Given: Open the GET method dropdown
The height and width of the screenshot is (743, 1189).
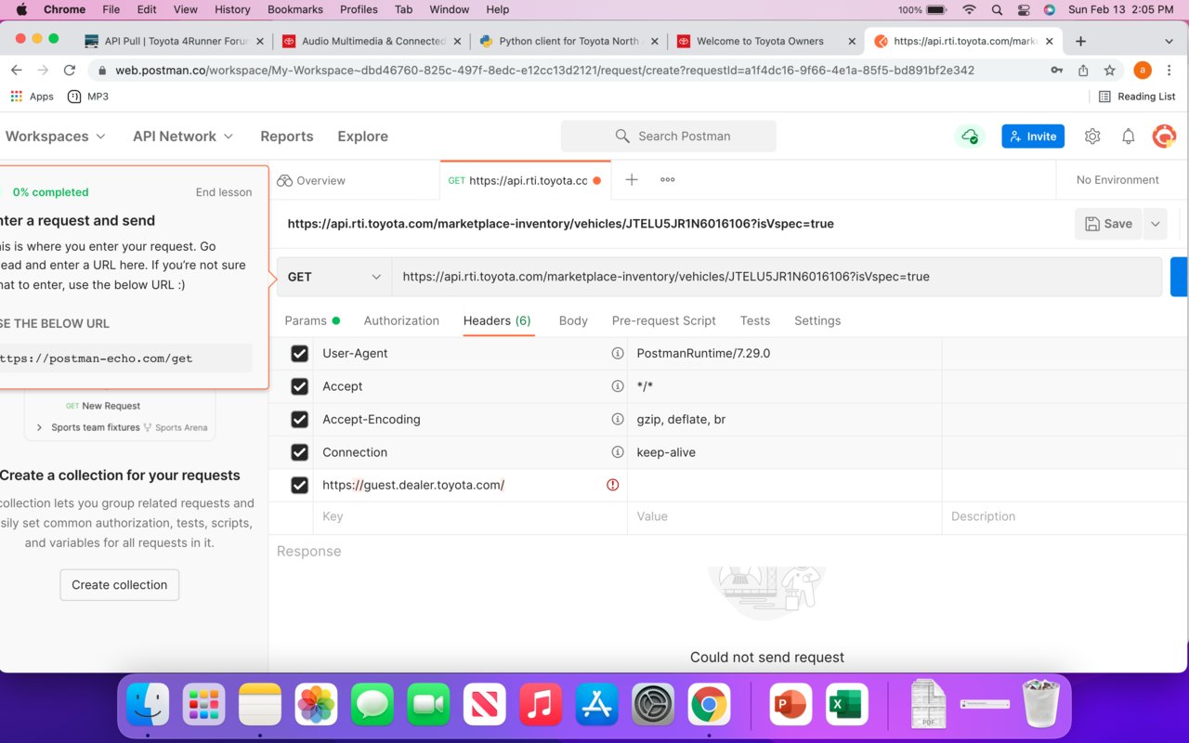Looking at the screenshot, I should (334, 277).
